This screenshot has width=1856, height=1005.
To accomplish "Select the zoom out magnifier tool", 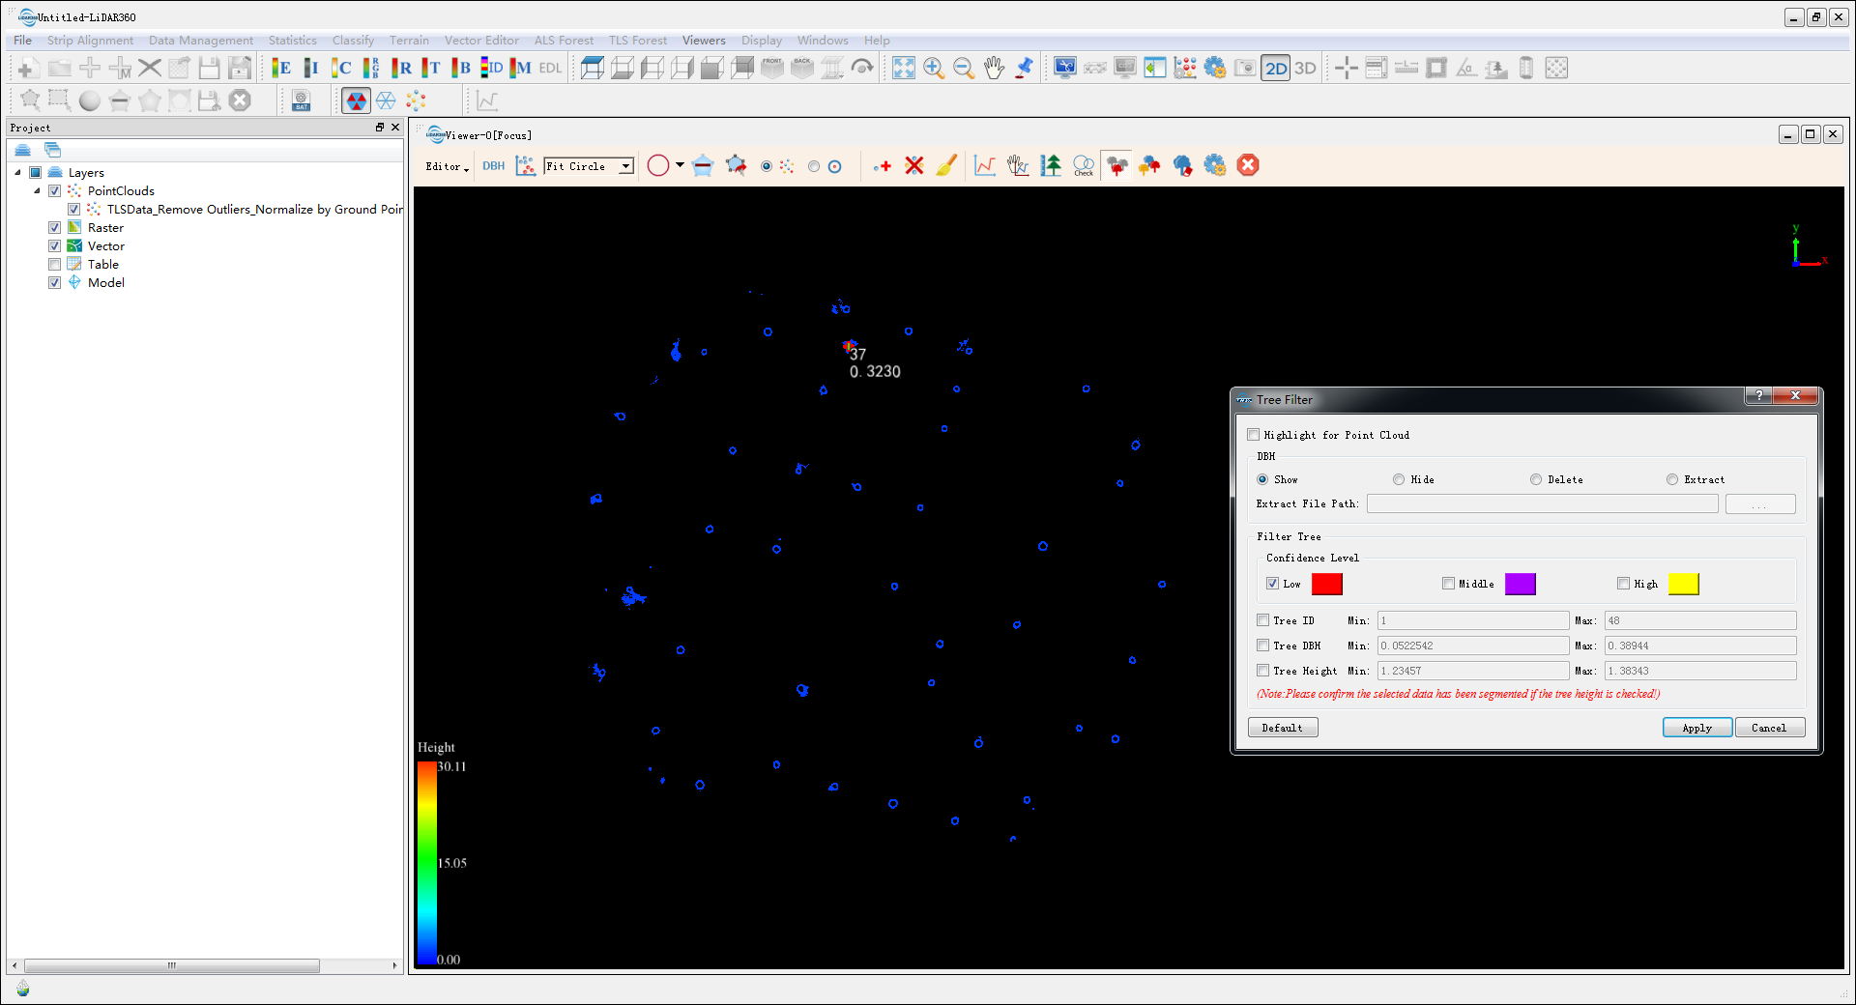I will tap(964, 68).
